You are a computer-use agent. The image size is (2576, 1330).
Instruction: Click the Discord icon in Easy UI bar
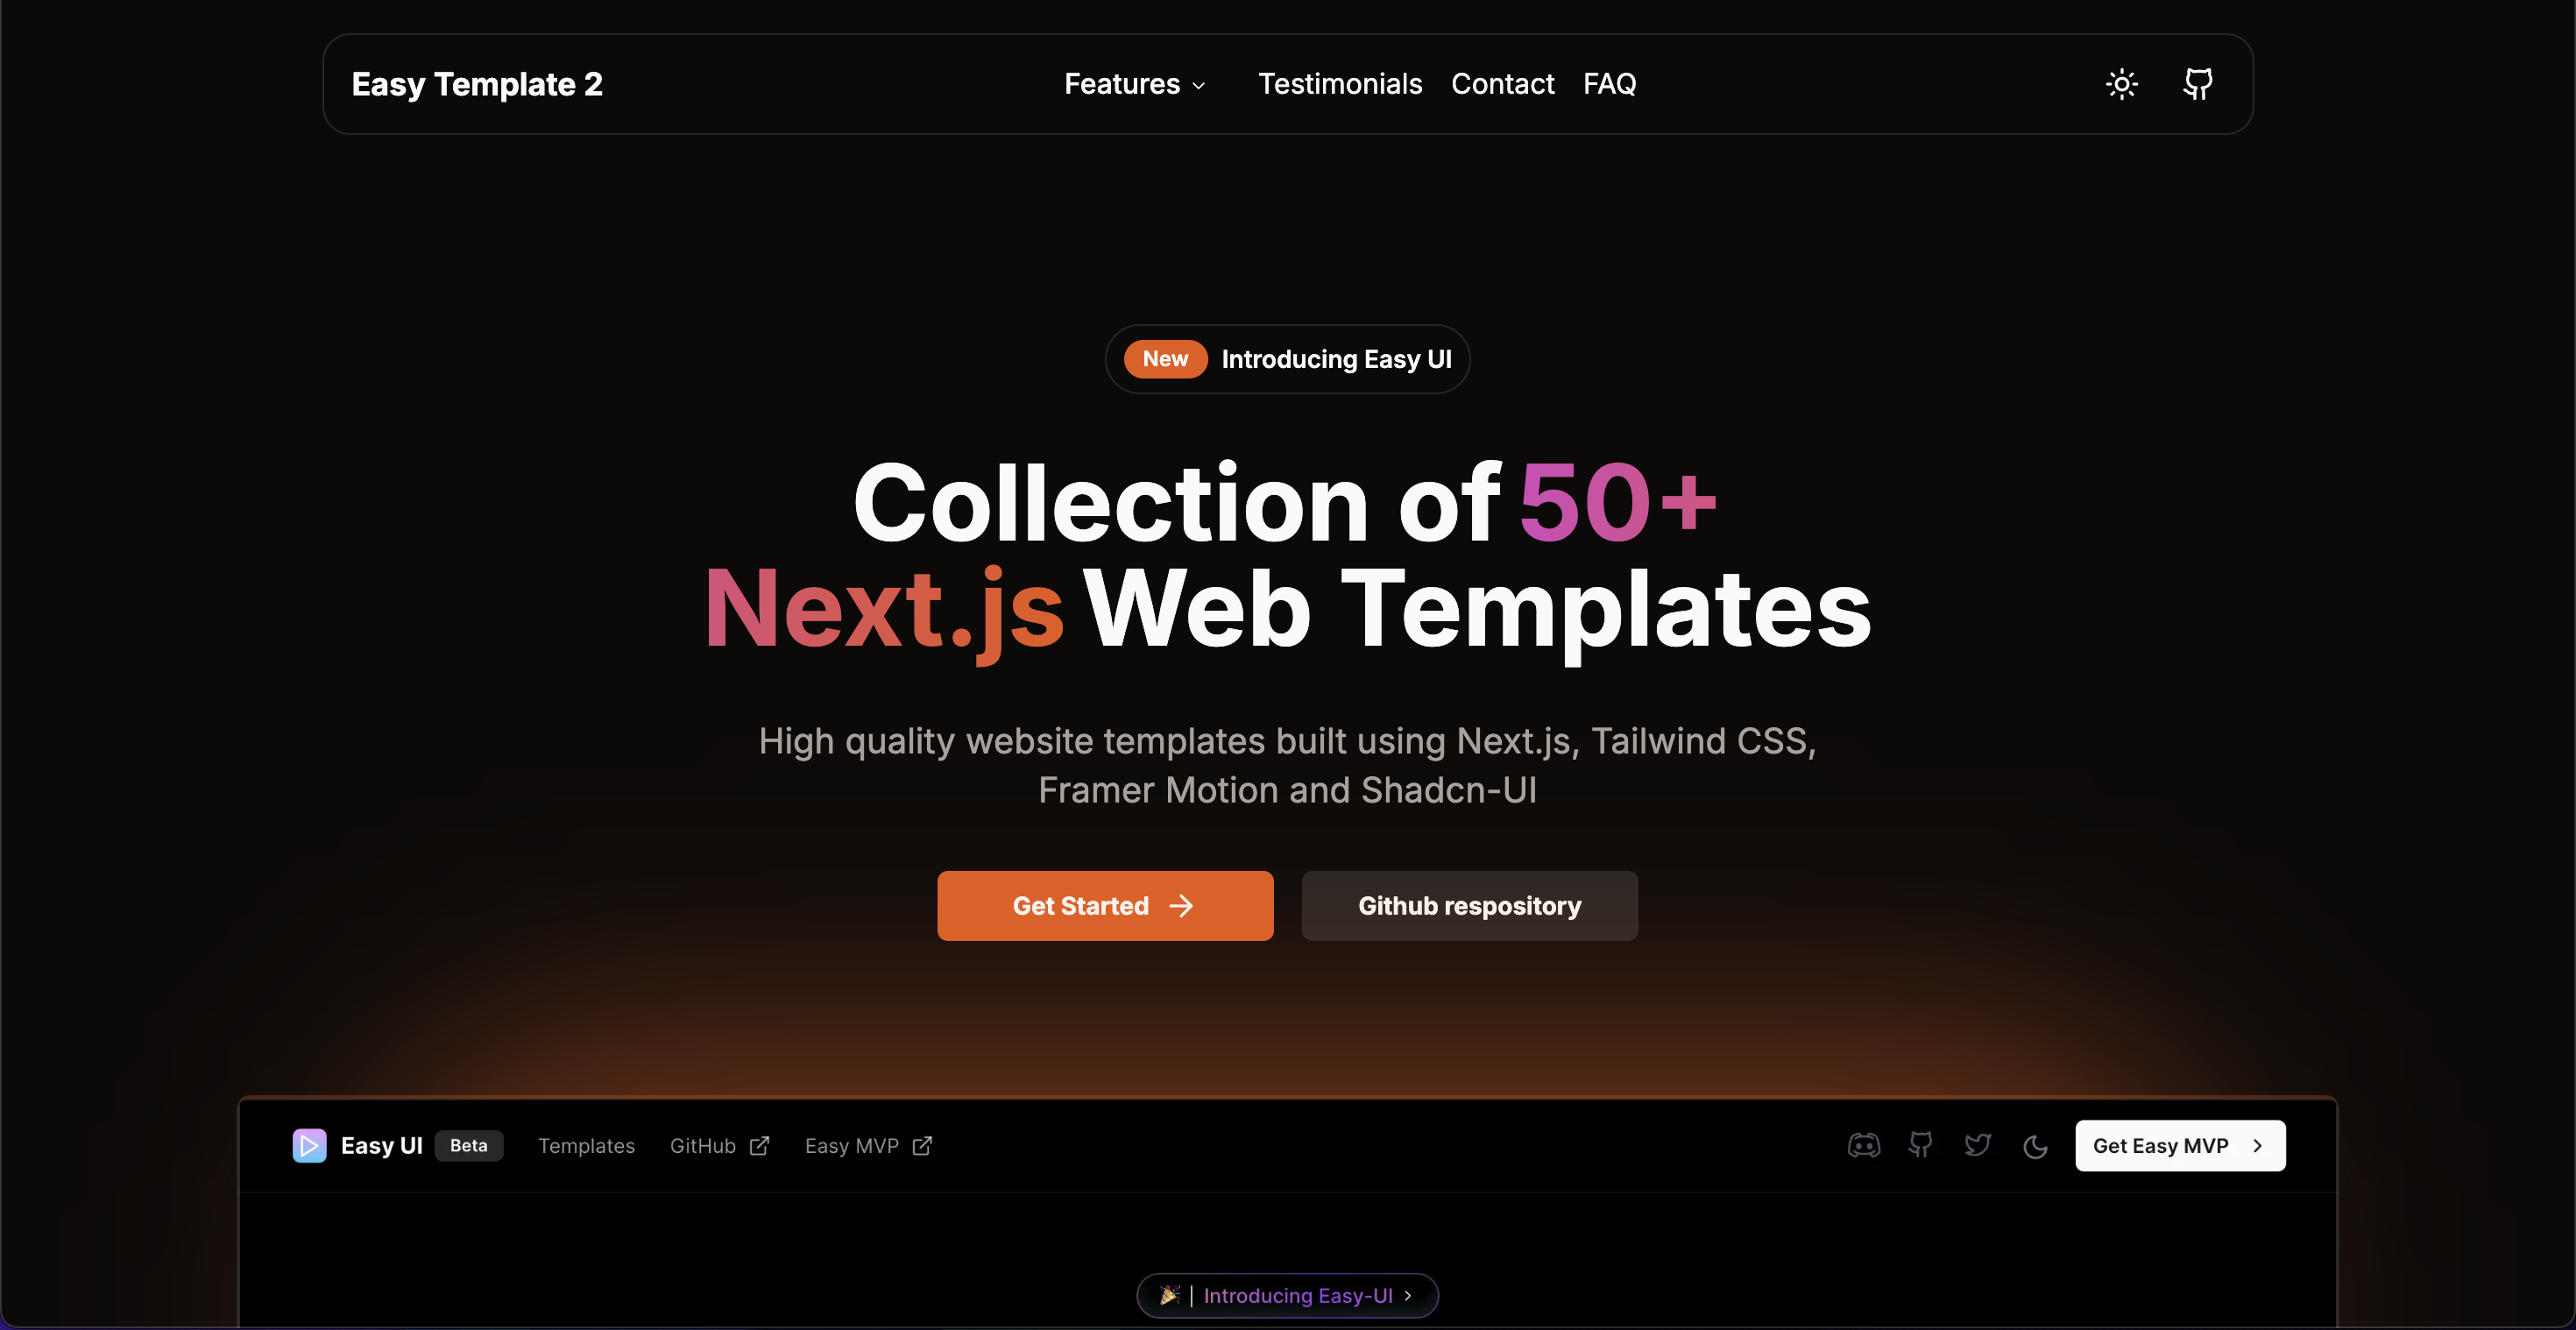(x=1864, y=1145)
